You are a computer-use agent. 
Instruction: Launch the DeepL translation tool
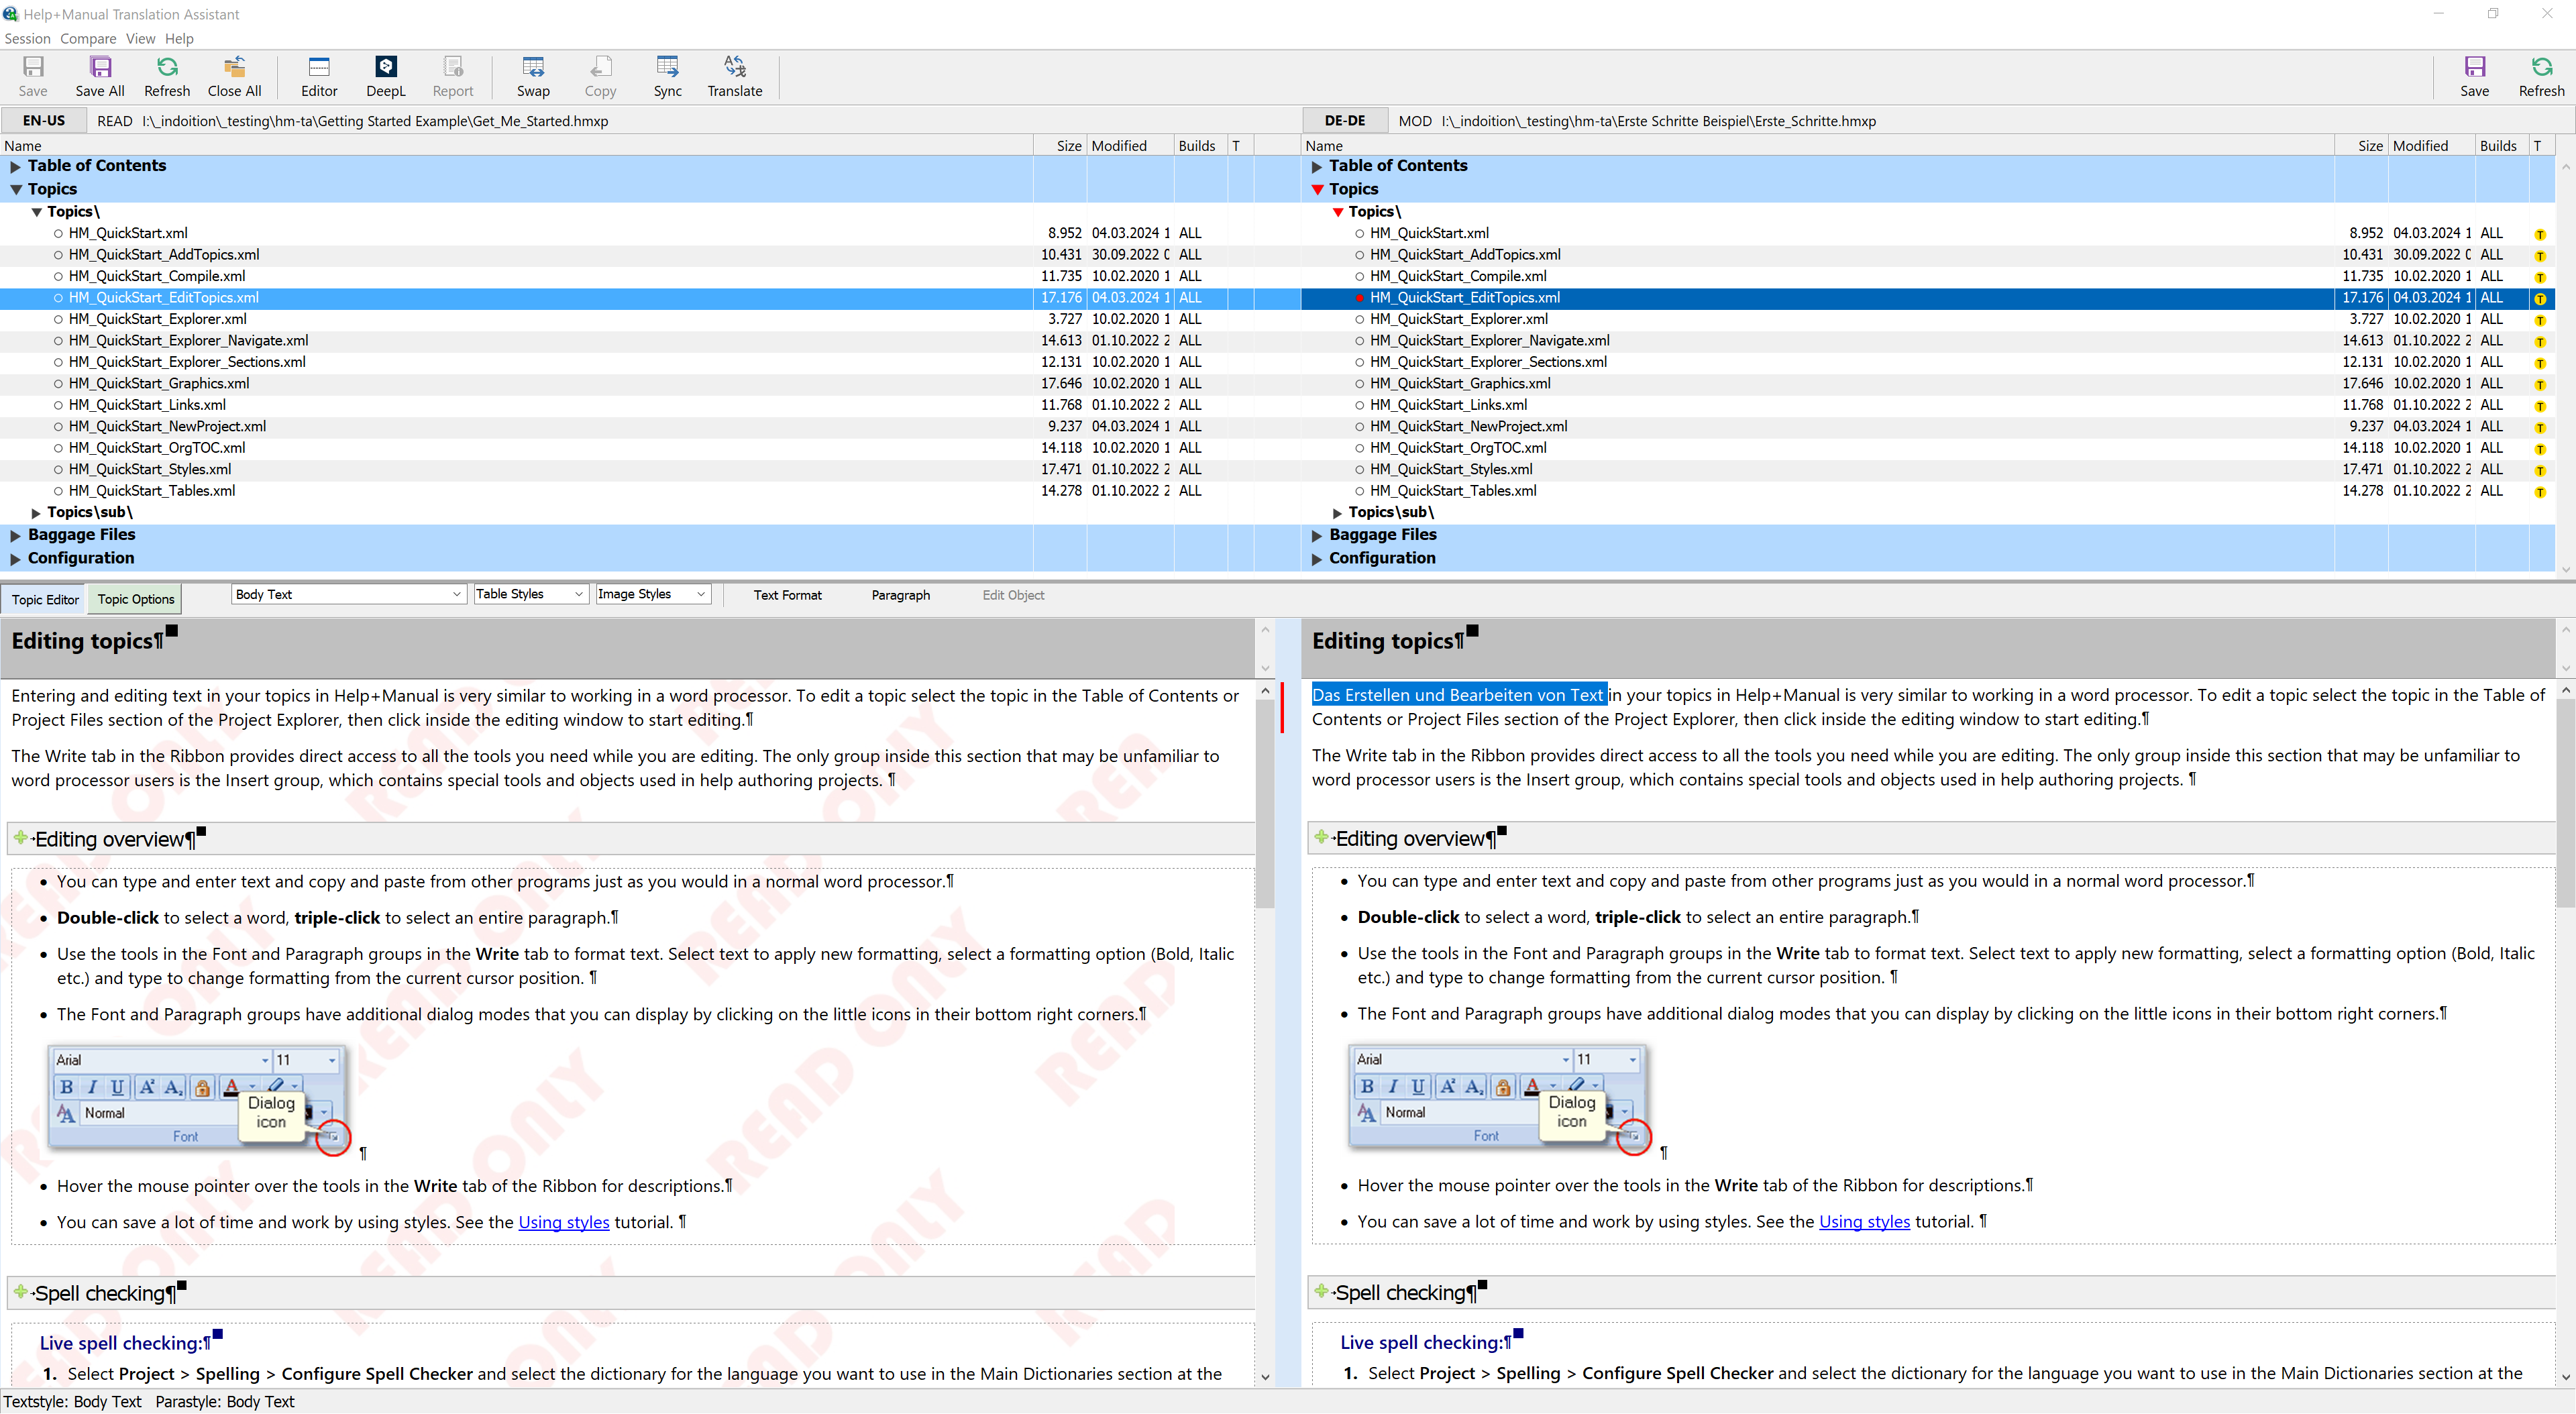click(386, 76)
